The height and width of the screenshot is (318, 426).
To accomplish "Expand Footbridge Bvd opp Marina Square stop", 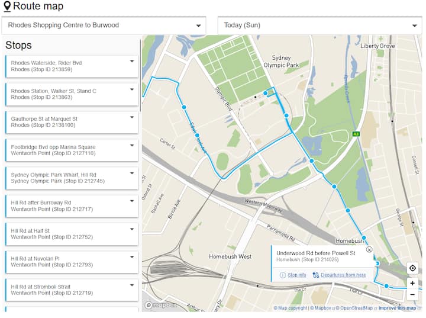I will [x=132, y=145].
